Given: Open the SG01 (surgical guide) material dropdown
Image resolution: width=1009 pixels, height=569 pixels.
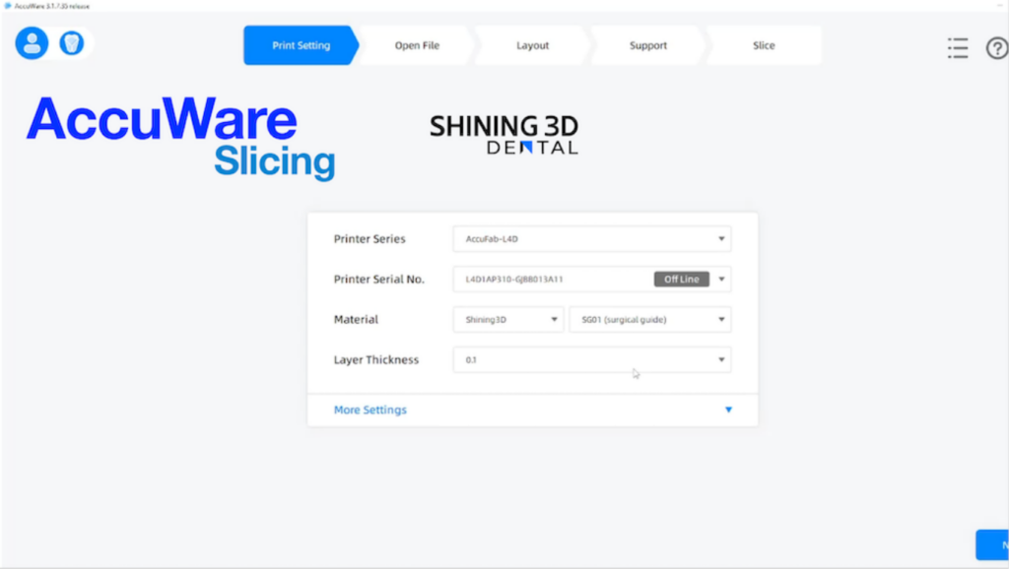Looking at the screenshot, I should 650,320.
